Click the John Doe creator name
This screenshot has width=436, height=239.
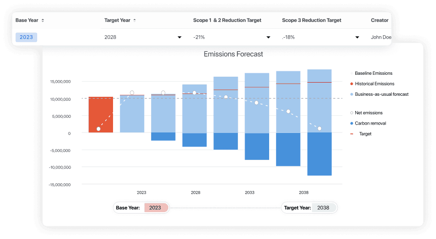[381, 37]
